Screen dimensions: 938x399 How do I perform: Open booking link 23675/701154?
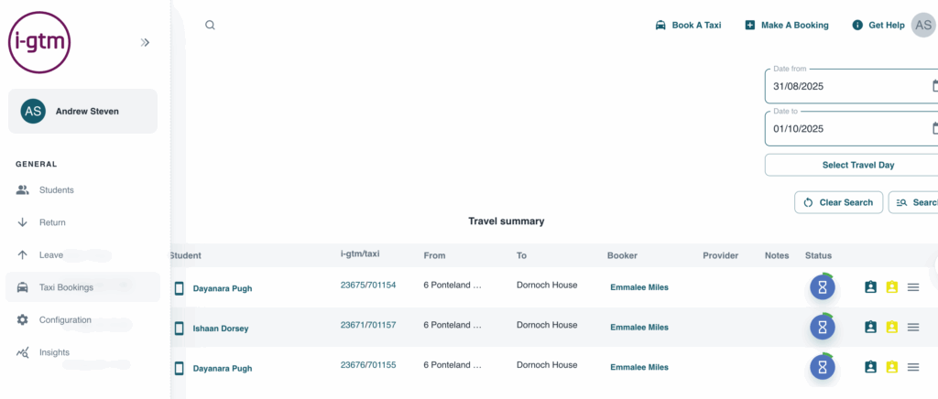coord(368,285)
